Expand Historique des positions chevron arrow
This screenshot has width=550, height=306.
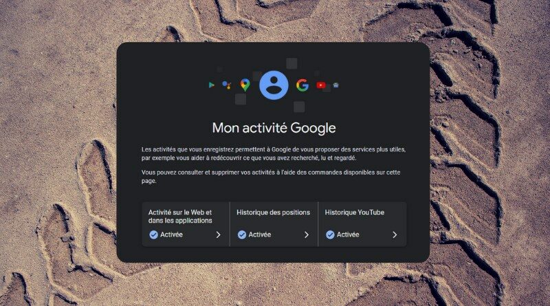307,234
